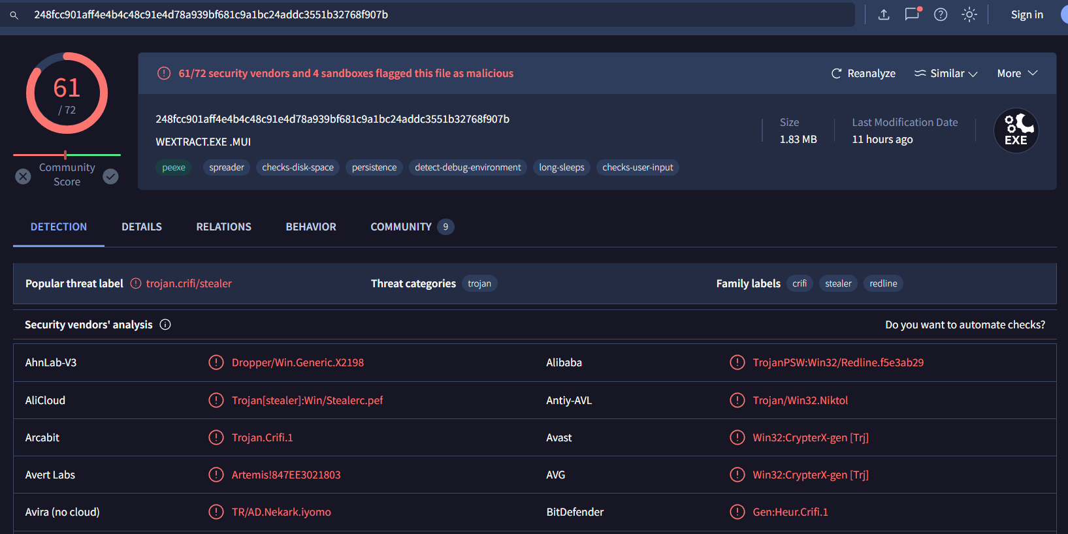Click the Reanalyze button
1068x534 pixels.
coord(863,73)
